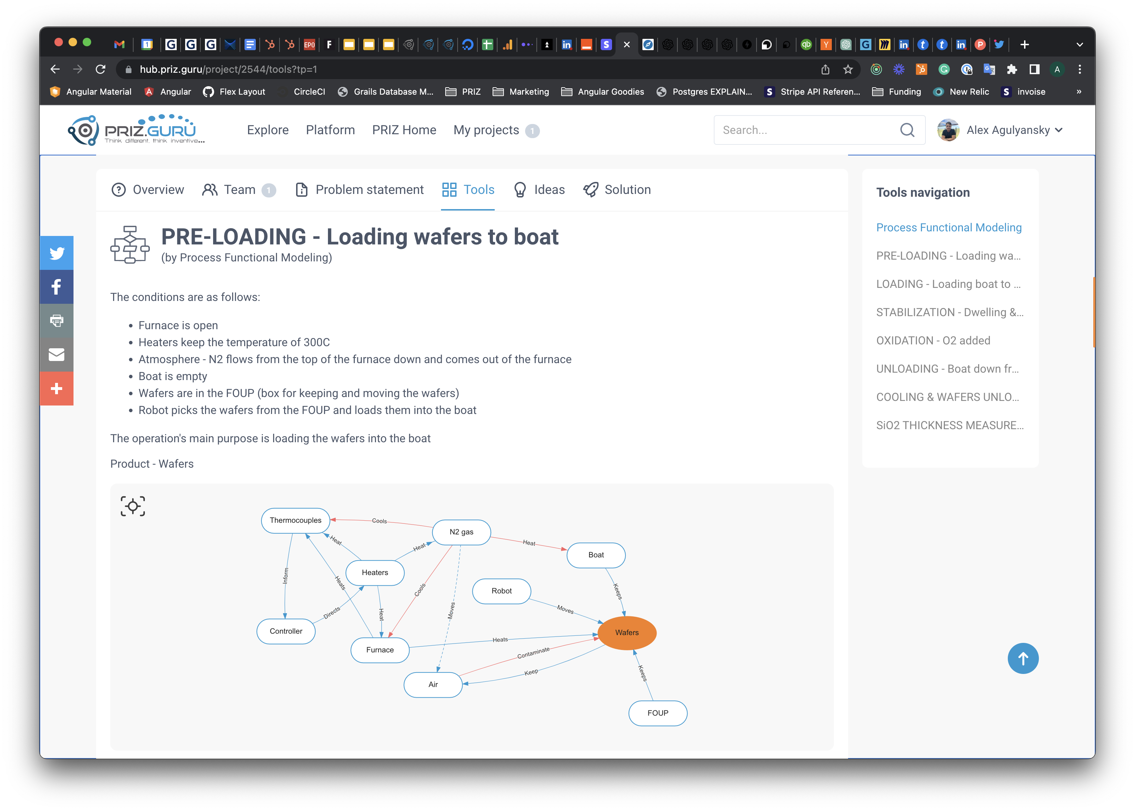Jump to OXIDATION - O2 added section

[933, 341]
